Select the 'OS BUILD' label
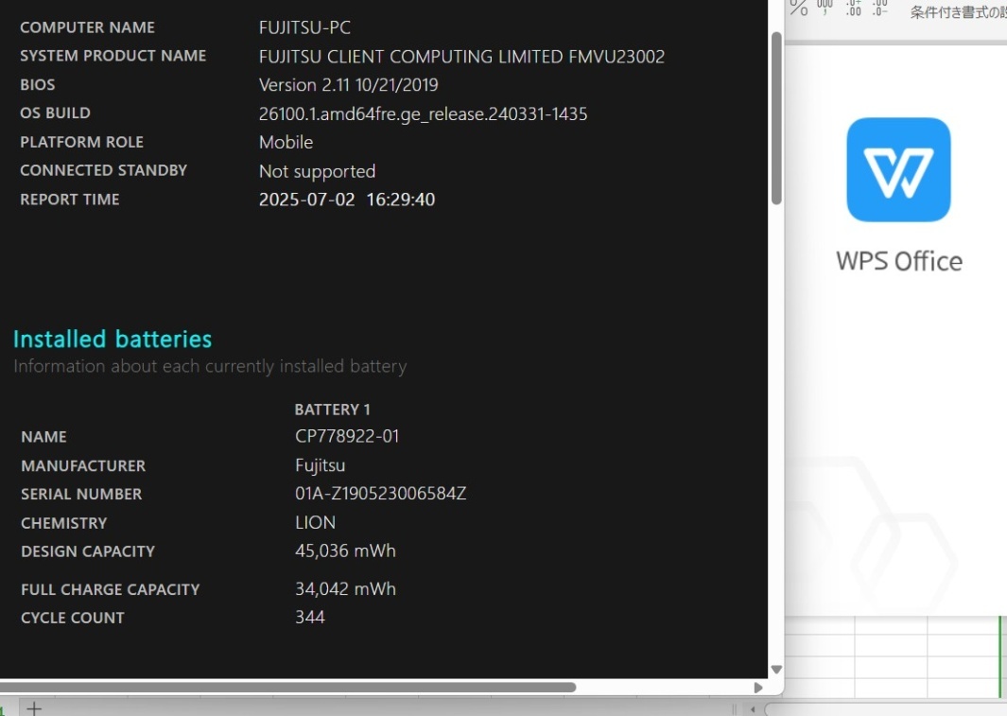 click(55, 113)
